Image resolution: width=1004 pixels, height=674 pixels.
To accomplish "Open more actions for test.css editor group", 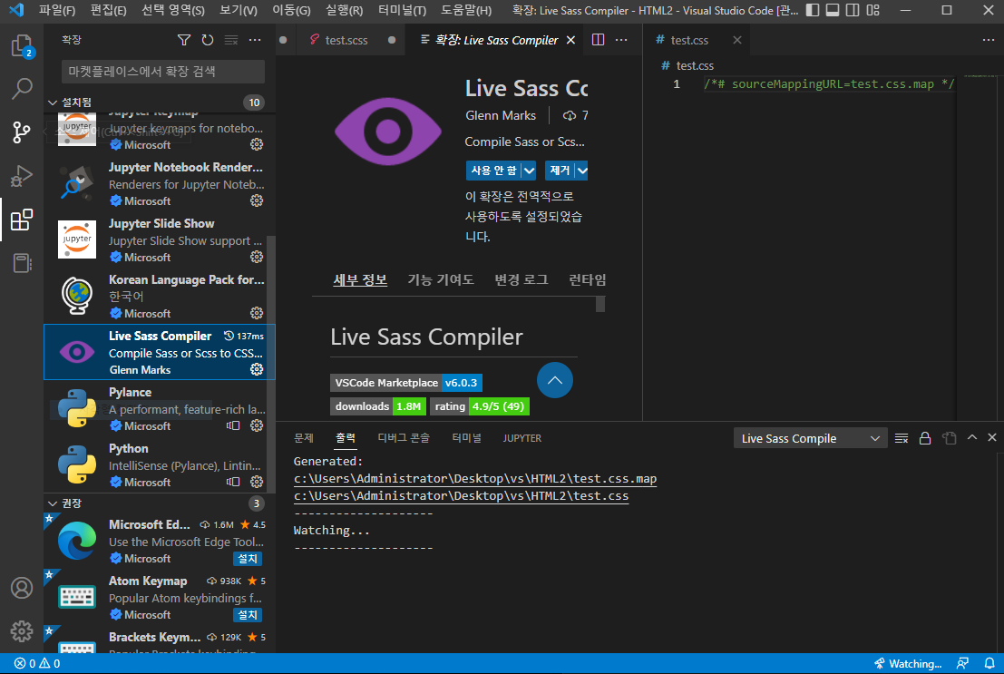I will tap(989, 40).
